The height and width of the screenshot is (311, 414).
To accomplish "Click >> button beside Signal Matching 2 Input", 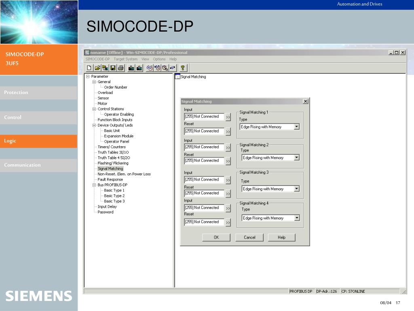I will pyautogui.click(x=228, y=147).
